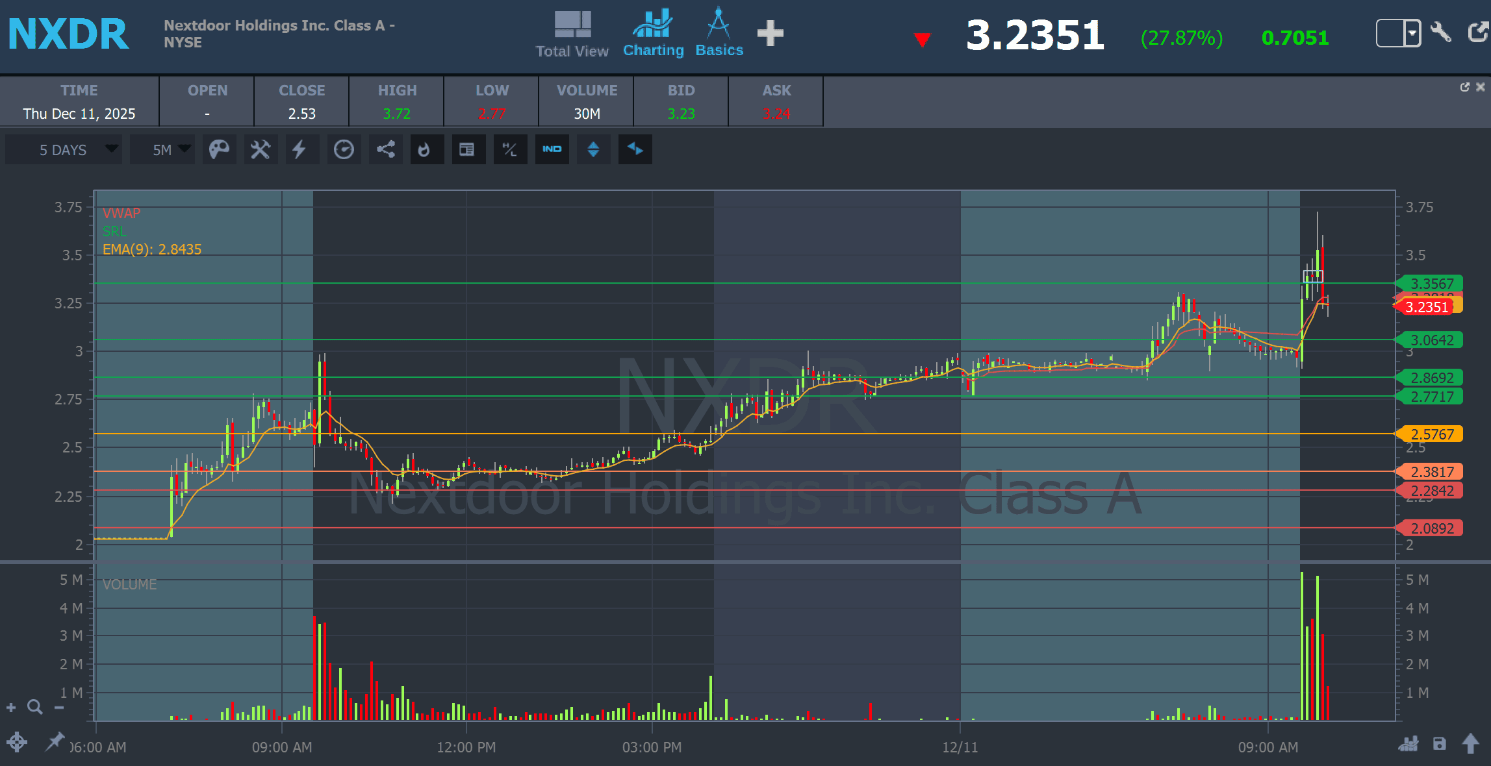Expand the layout selector dropdown top right

click(x=1412, y=33)
